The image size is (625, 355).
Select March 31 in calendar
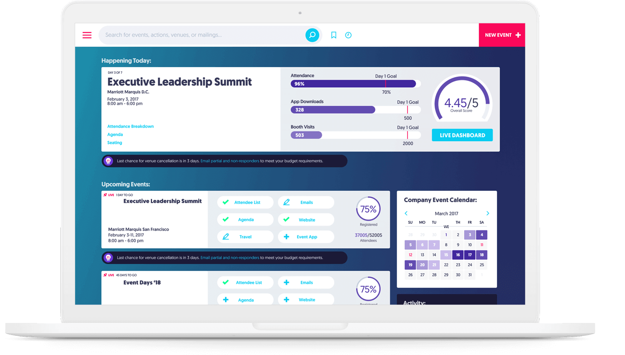[470, 275]
